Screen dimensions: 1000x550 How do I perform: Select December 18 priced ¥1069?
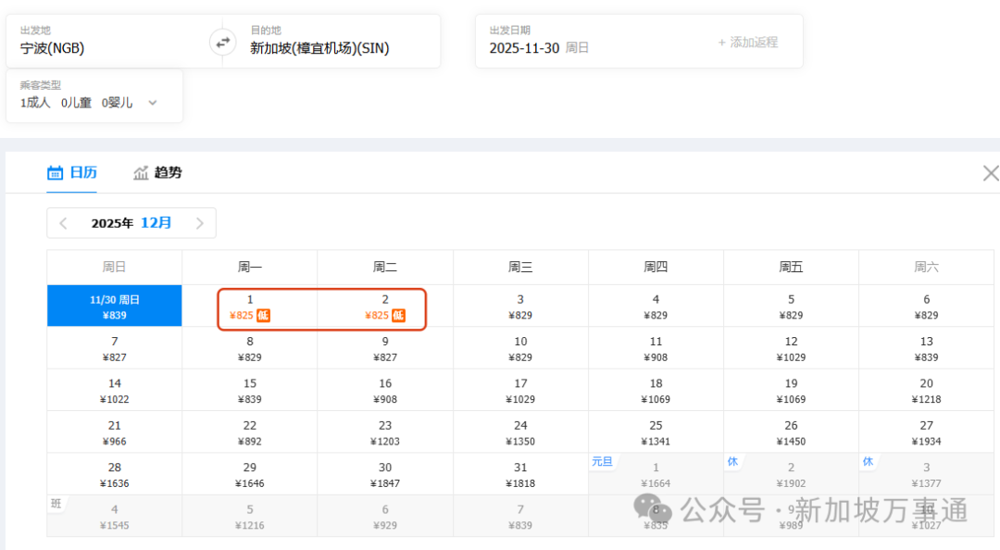pyautogui.click(x=656, y=391)
